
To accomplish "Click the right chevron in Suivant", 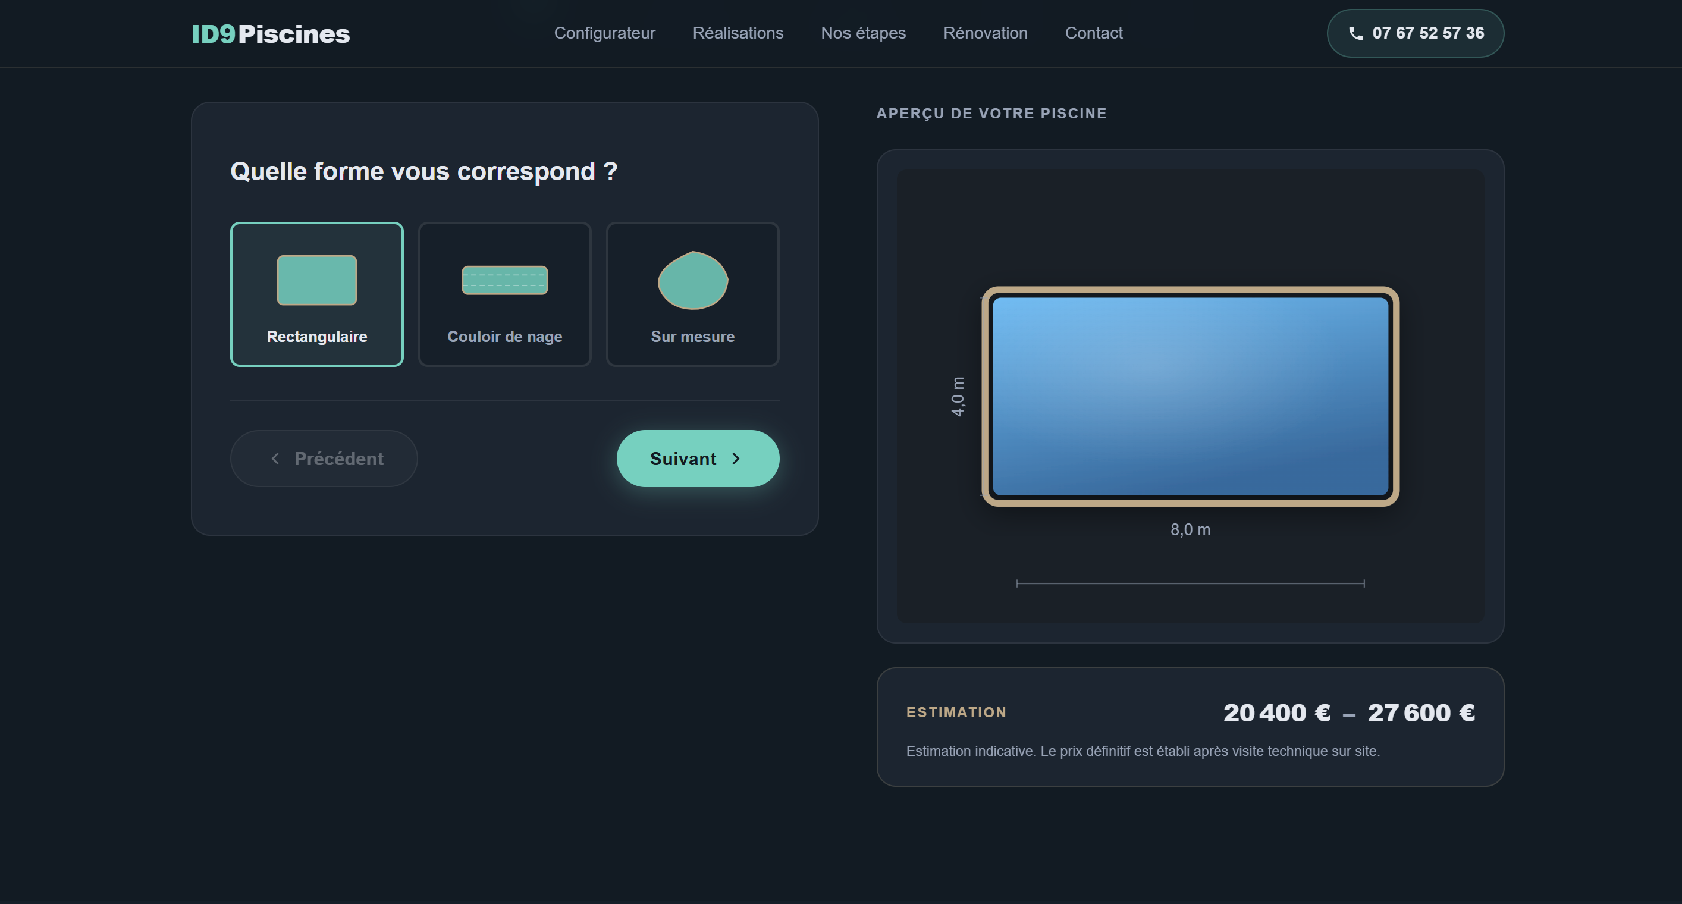I will pyautogui.click(x=736, y=459).
